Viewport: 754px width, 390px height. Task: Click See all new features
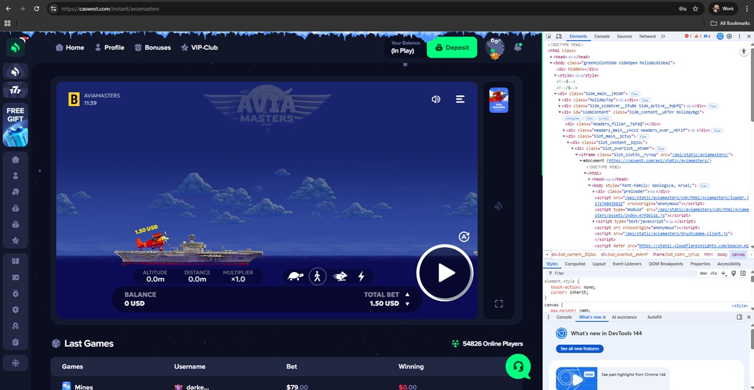tap(579, 349)
